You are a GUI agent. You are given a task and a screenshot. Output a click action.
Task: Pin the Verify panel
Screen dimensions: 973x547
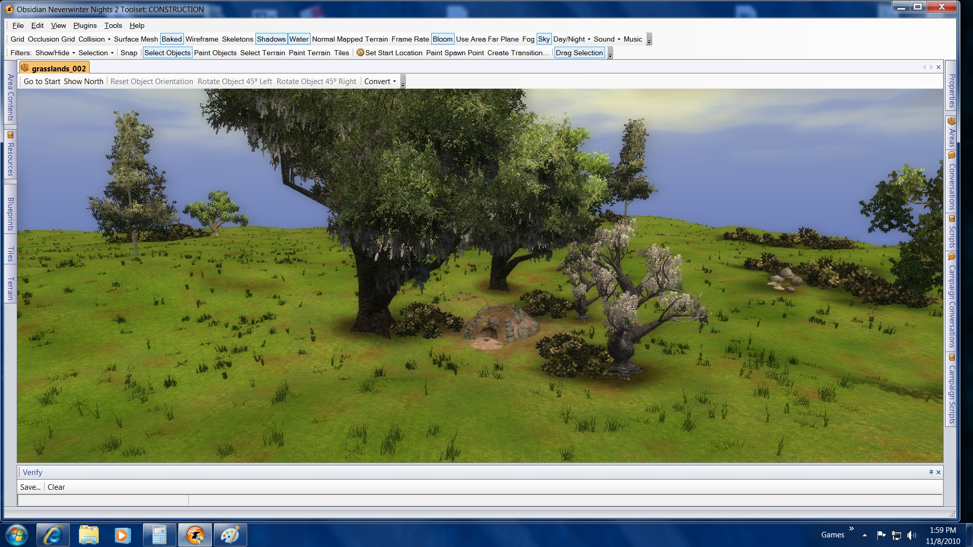coord(931,472)
